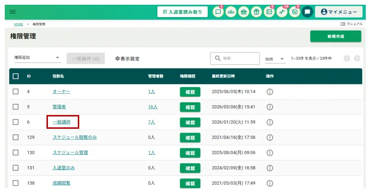Toggle the select-all checkbox in table header
The height and width of the screenshot is (196, 370).
16,76
